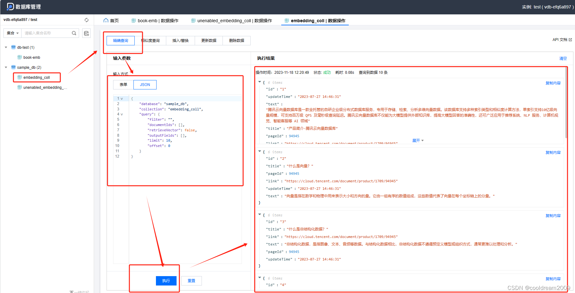This screenshot has height=293, width=575.
Task: Select unenabled_embedding collection in tree
Action: point(45,88)
